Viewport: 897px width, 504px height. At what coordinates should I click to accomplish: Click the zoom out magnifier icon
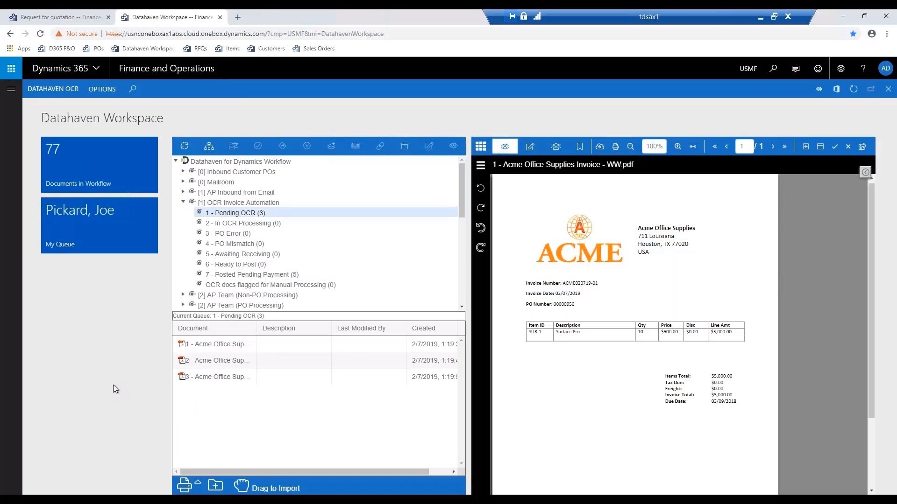631,146
